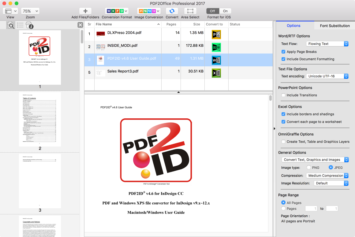Open the View layout dropdown
The width and height of the screenshot is (355, 237).
pos(10,11)
